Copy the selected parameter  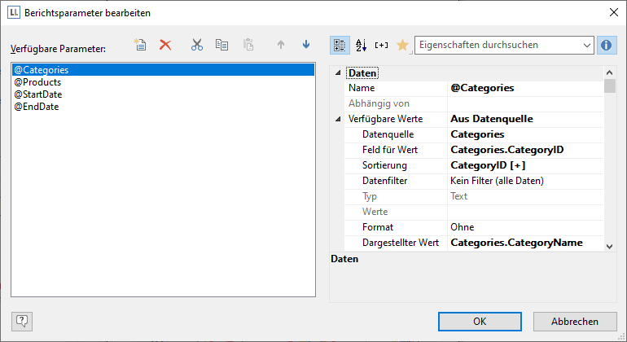[x=221, y=46]
